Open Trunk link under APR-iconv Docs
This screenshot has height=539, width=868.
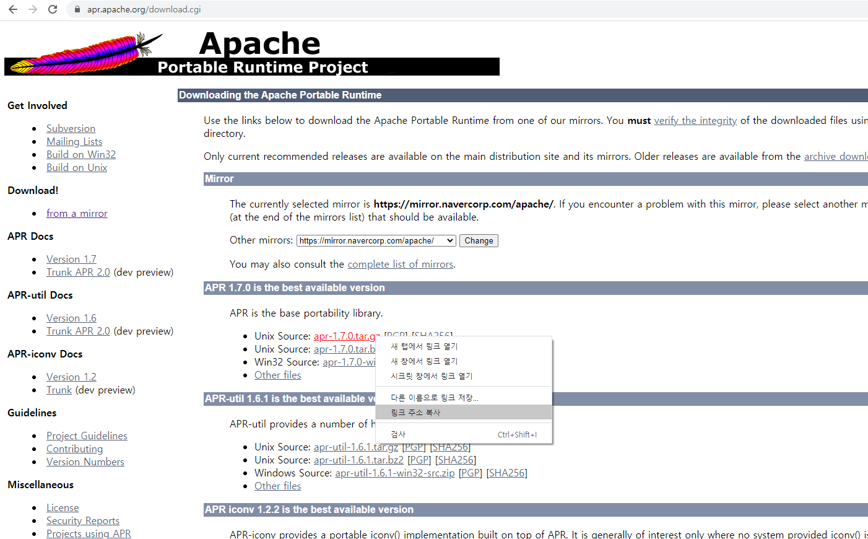pos(59,390)
